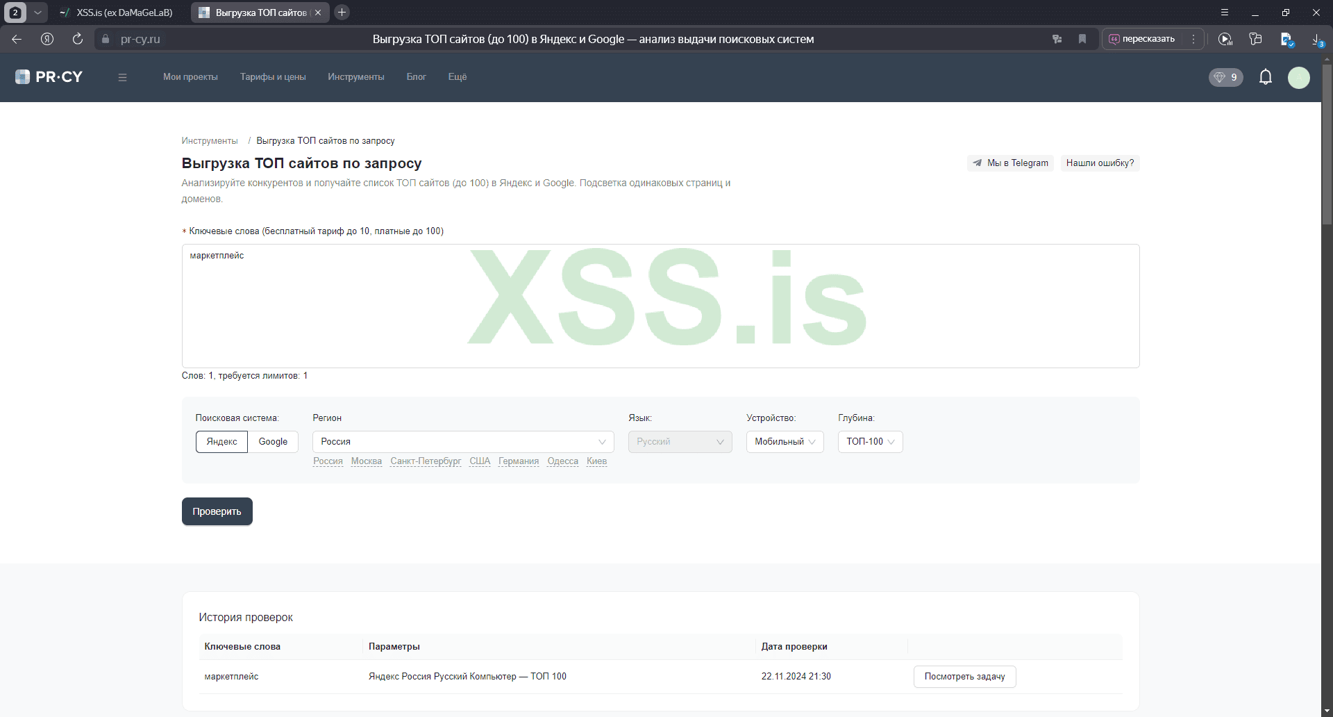Click the "пересказать" summarize button
This screenshot has height=717, width=1333.
(x=1142, y=39)
